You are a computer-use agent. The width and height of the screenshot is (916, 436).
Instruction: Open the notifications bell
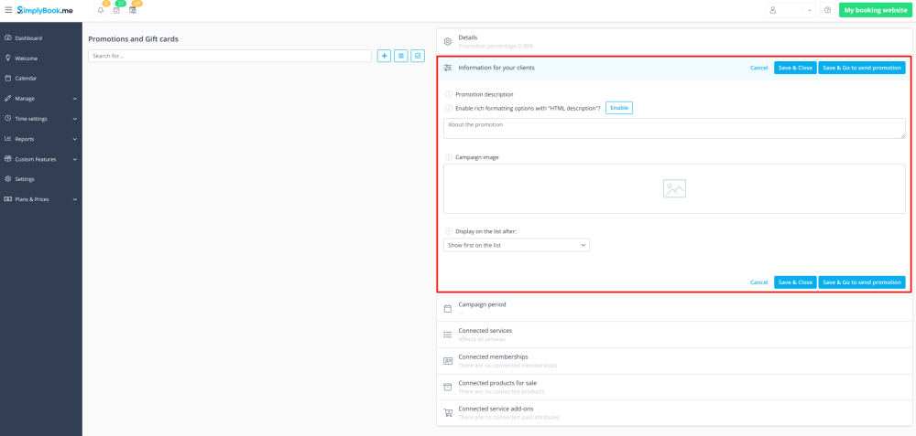tap(101, 10)
